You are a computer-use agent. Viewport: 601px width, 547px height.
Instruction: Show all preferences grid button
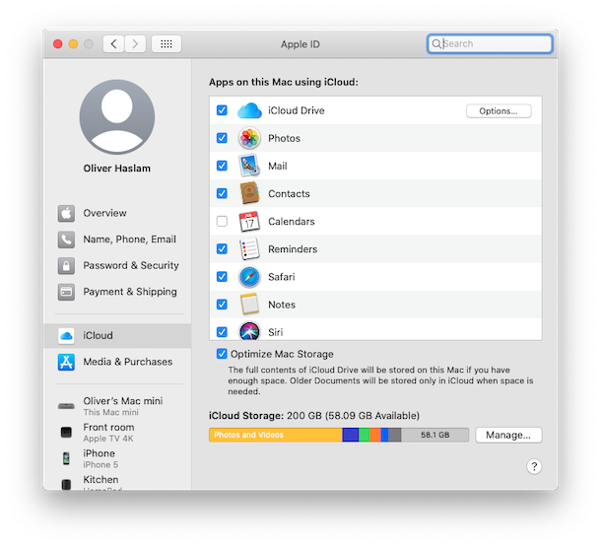tap(167, 44)
